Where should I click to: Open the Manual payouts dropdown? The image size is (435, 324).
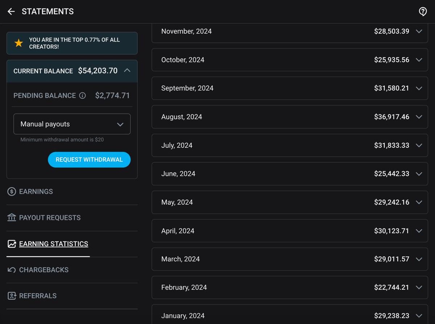[x=72, y=124]
